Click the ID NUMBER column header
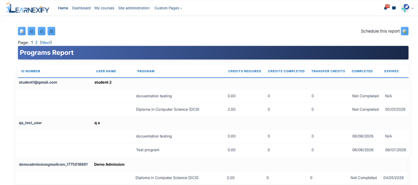The height and width of the screenshot is (185, 418). pos(31,71)
